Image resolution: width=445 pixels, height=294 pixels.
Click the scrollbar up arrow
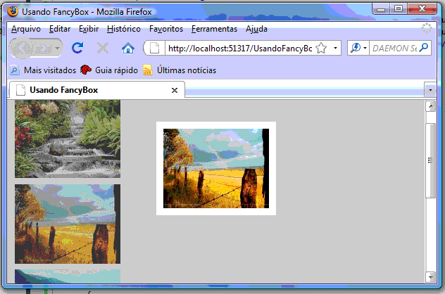[430, 106]
